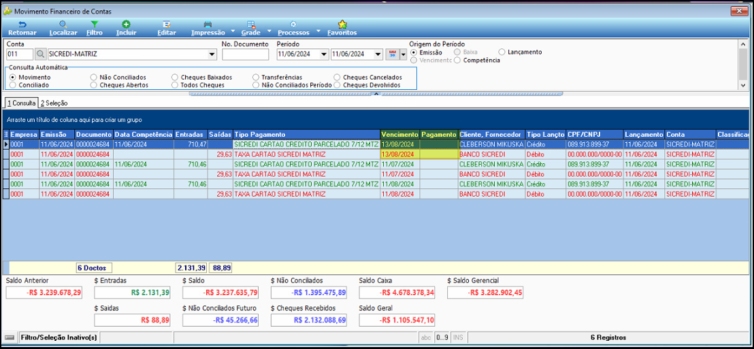
Task: Click the $ Cheques Recebidos value field
Action: tap(309, 320)
